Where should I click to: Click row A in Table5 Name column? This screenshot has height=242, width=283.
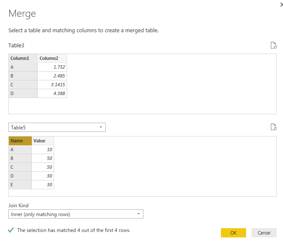(20, 149)
